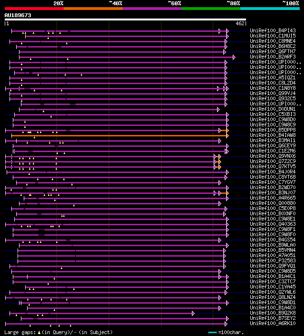
Task: Select the UniRef100_B3NJ07 label
Action: pos(273,192)
